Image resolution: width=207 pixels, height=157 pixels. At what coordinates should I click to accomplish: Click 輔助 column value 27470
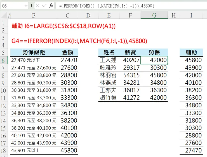(191, 150)
